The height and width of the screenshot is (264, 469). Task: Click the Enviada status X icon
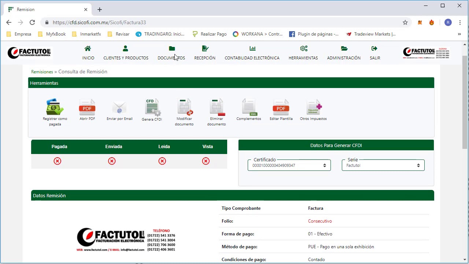tap(112, 161)
